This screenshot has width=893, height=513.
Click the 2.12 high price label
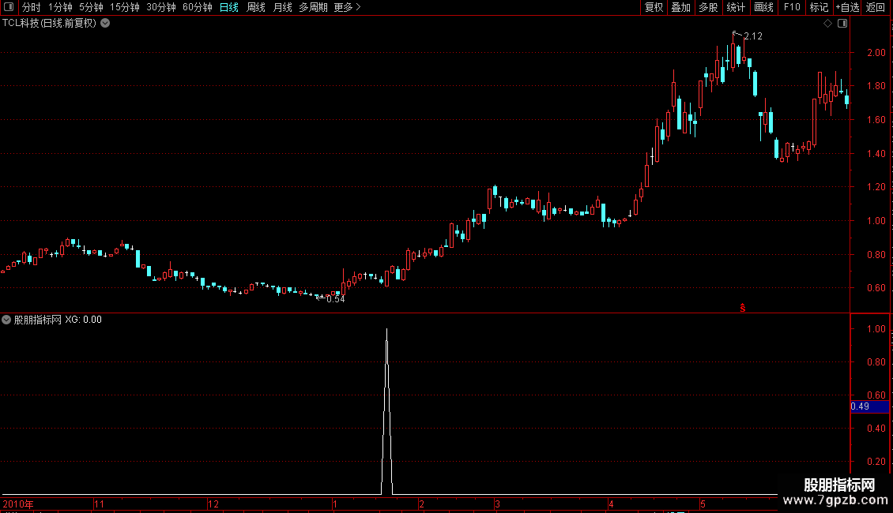(x=753, y=36)
